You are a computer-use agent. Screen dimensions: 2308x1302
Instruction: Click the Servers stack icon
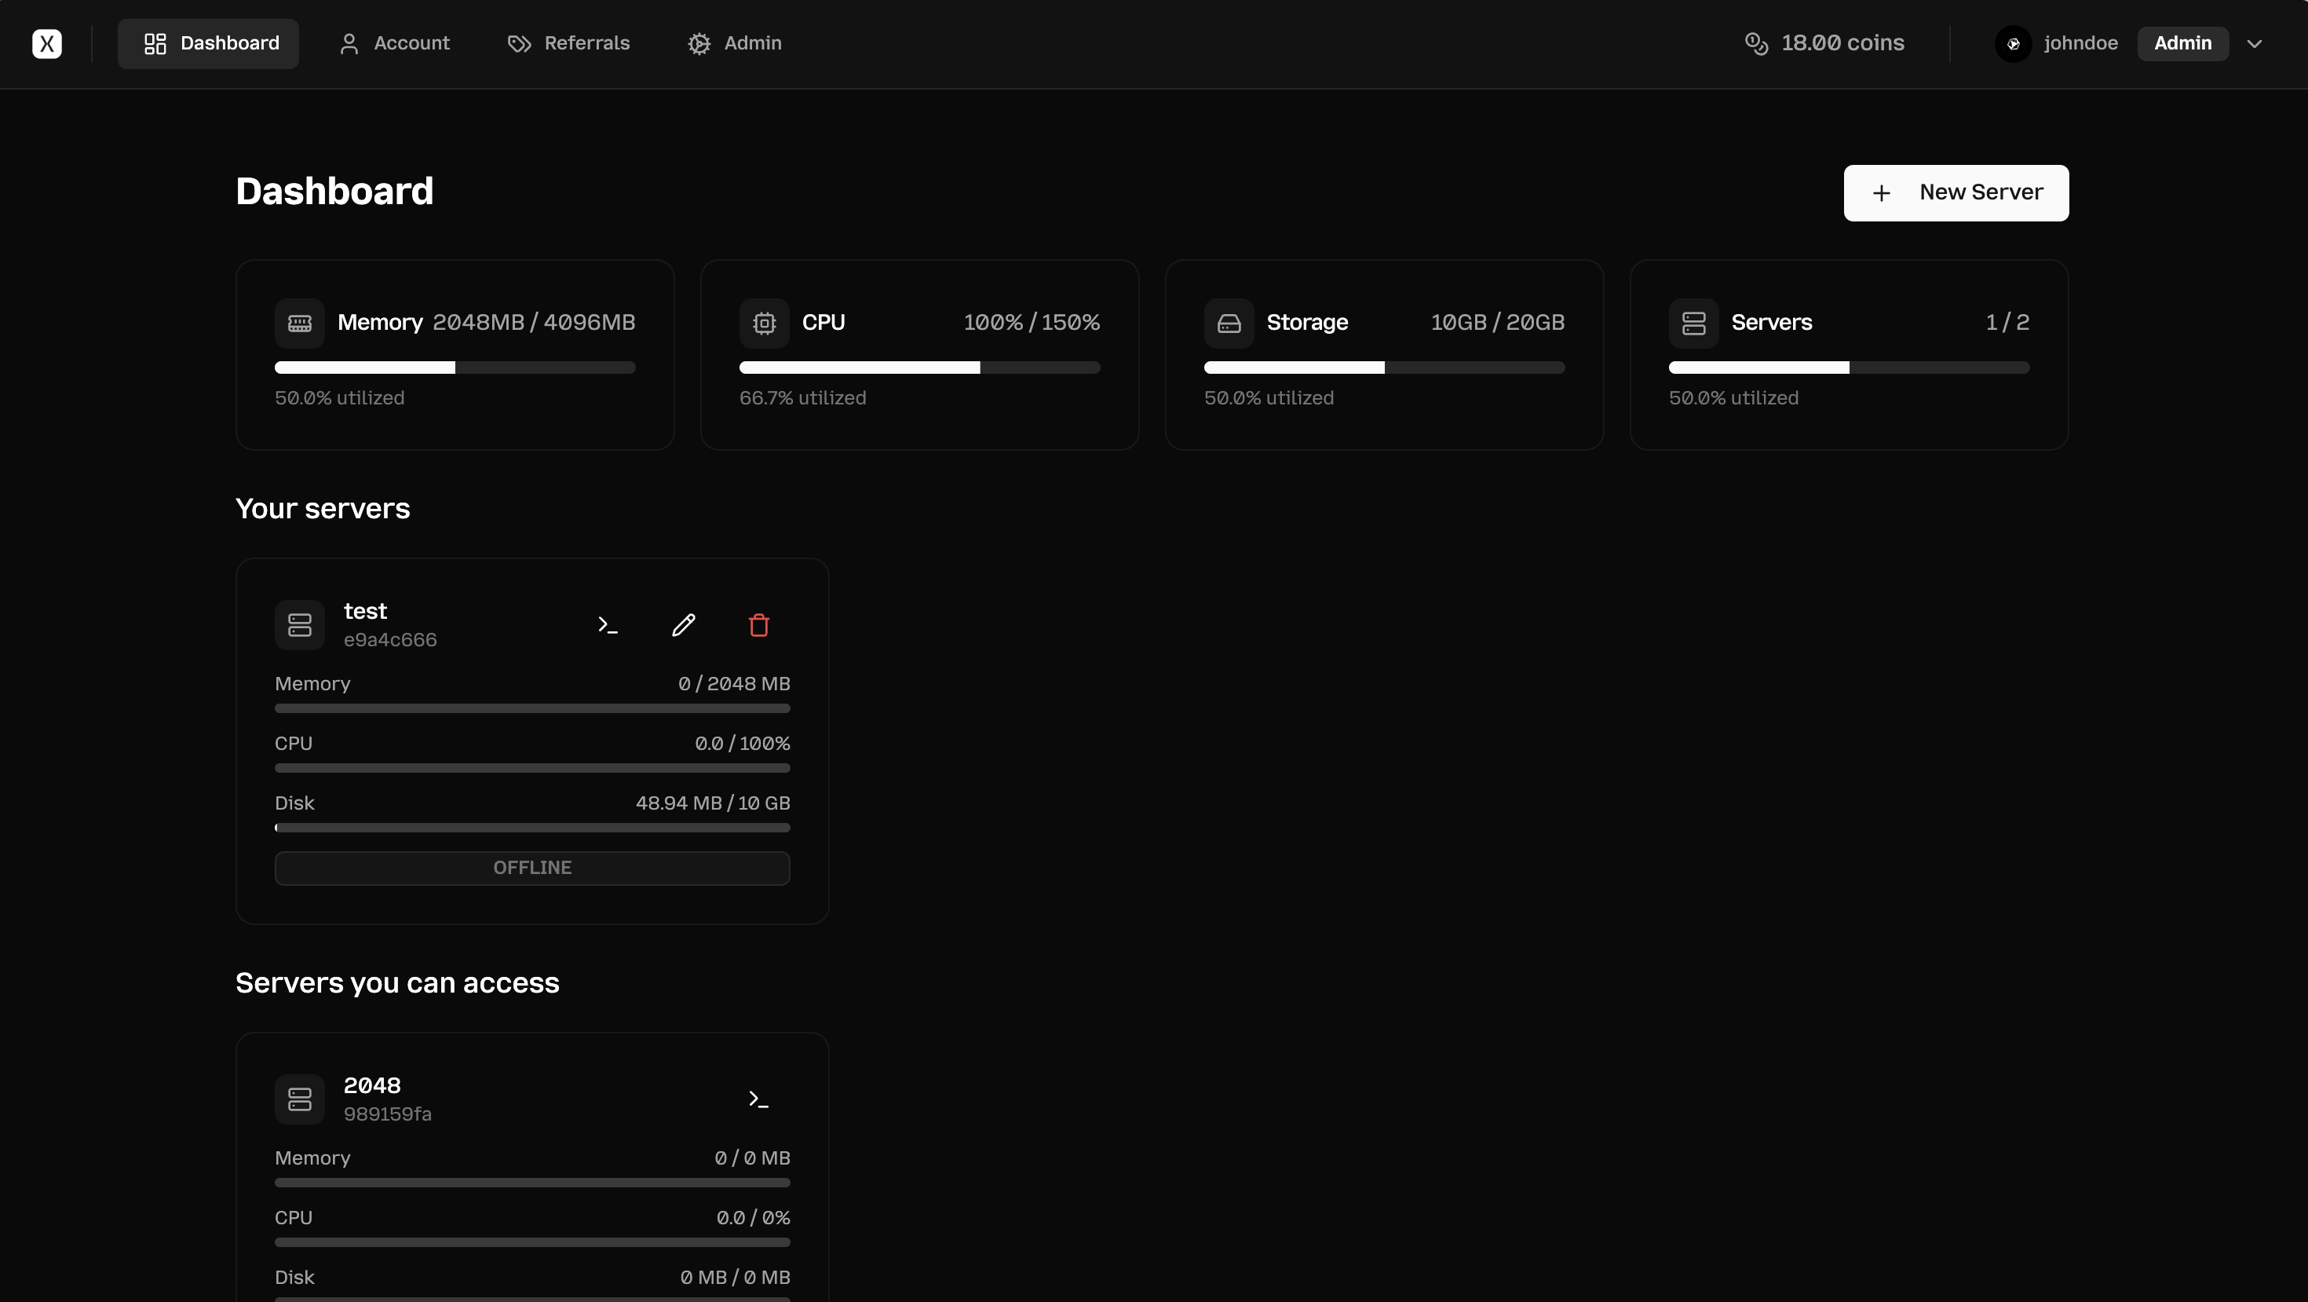pyautogui.click(x=1693, y=323)
